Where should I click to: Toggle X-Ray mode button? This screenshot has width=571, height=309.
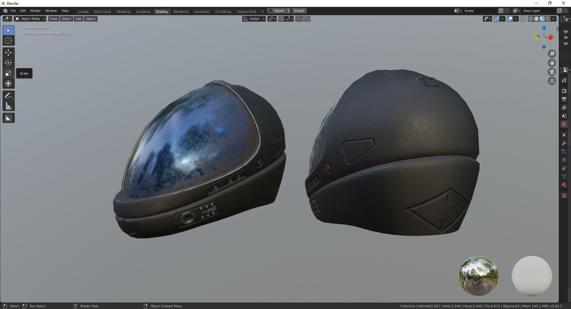523,19
